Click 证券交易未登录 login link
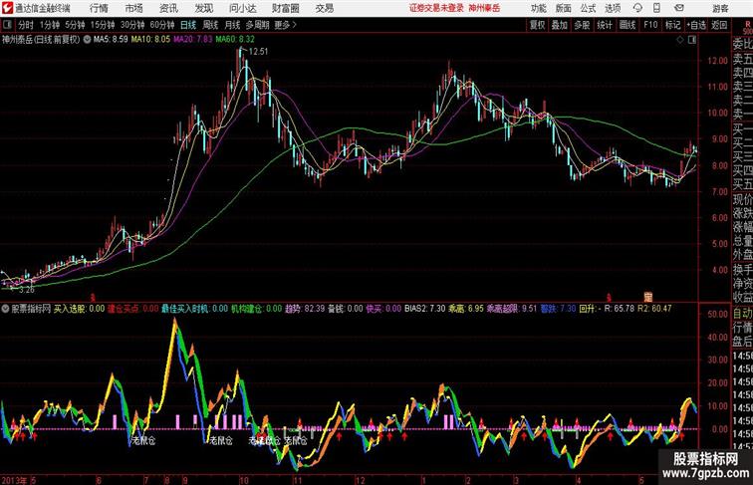 click(436, 8)
